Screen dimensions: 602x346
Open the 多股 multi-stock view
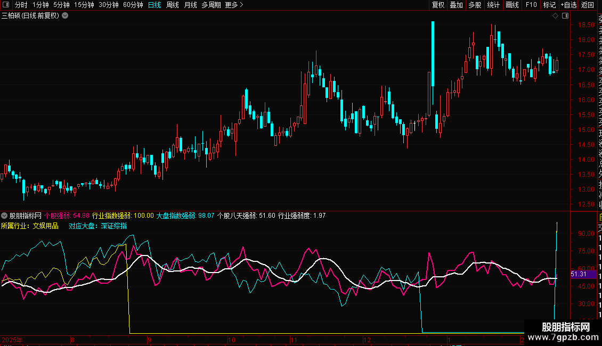tap(475, 5)
